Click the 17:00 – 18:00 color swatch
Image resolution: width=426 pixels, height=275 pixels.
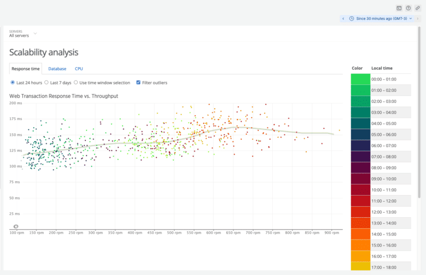pyautogui.click(x=361, y=266)
